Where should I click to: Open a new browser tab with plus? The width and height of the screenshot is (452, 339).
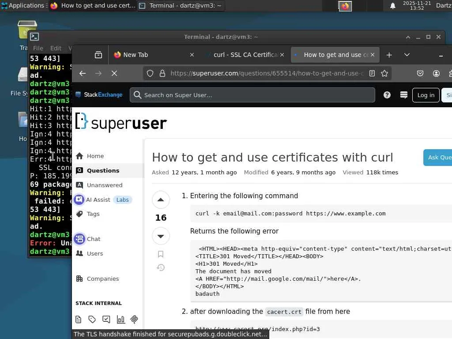point(389,55)
